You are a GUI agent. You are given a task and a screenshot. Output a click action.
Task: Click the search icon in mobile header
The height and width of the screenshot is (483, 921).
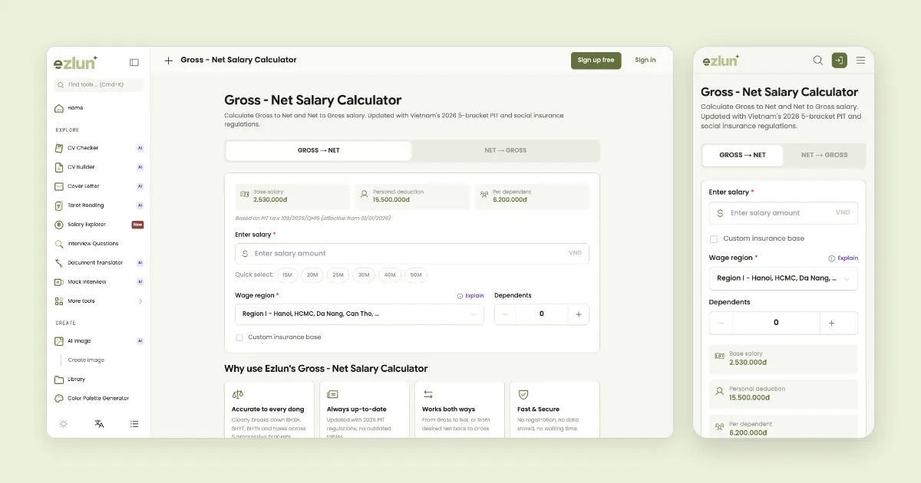click(818, 61)
